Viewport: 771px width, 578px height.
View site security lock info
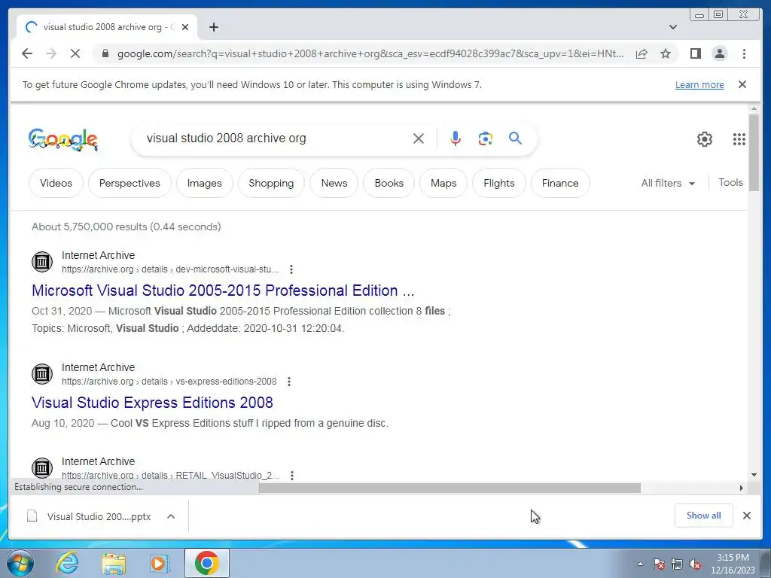pos(105,53)
